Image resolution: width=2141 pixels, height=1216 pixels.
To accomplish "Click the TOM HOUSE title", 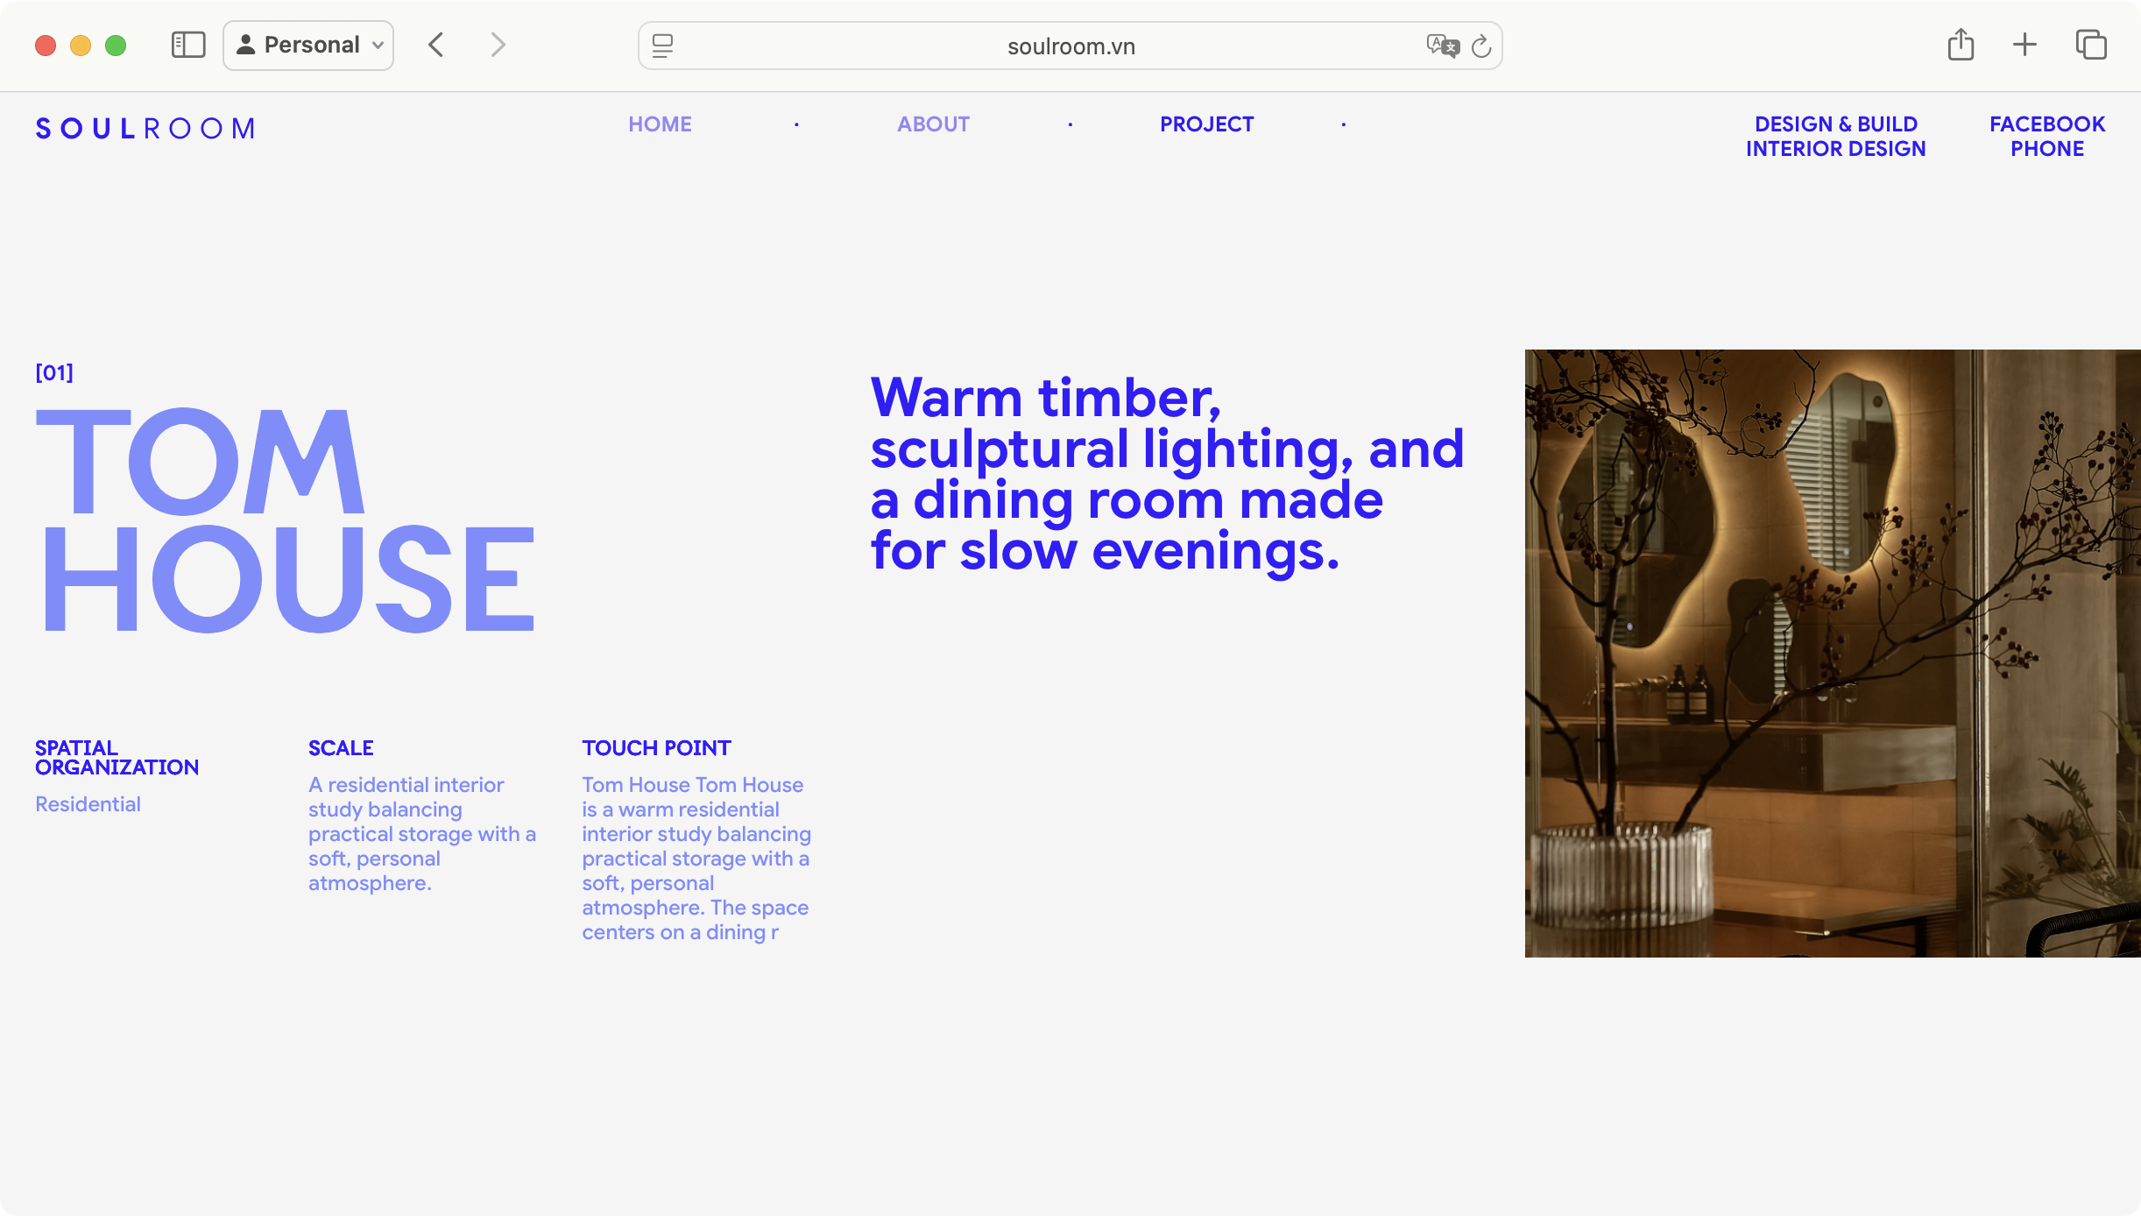I will (286, 520).
